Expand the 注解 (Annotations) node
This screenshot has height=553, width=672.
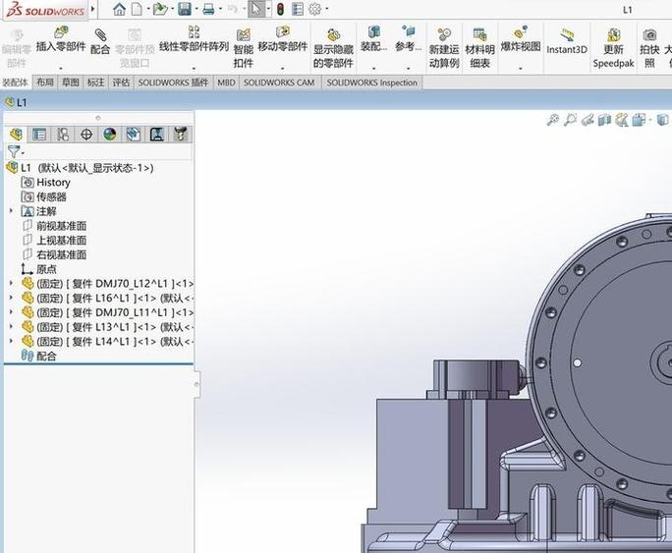pos(11,211)
